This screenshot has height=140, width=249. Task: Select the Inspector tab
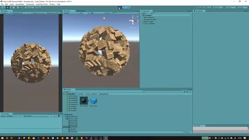point(199,11)
